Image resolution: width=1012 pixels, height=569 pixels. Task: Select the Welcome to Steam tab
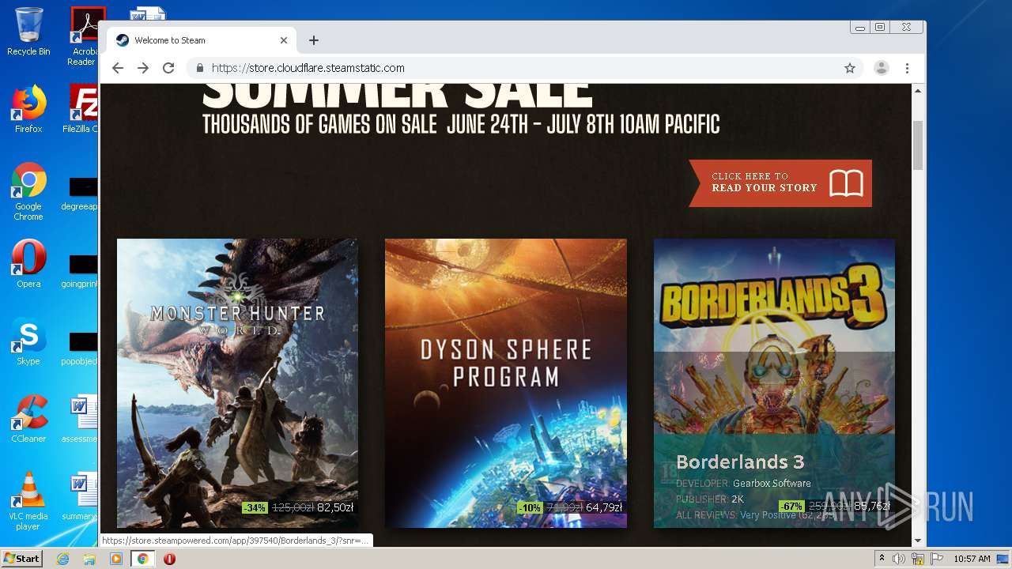pos(202,40)
